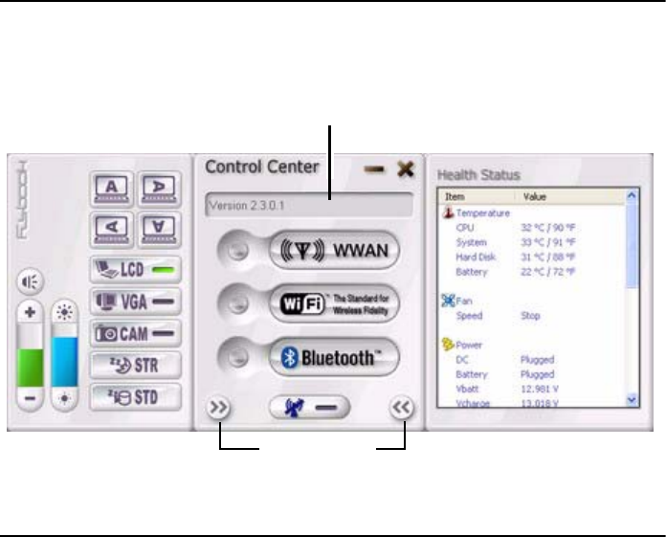Increase volume with the plus button
The width and height of the screenshot is (666, 537).
30,313
